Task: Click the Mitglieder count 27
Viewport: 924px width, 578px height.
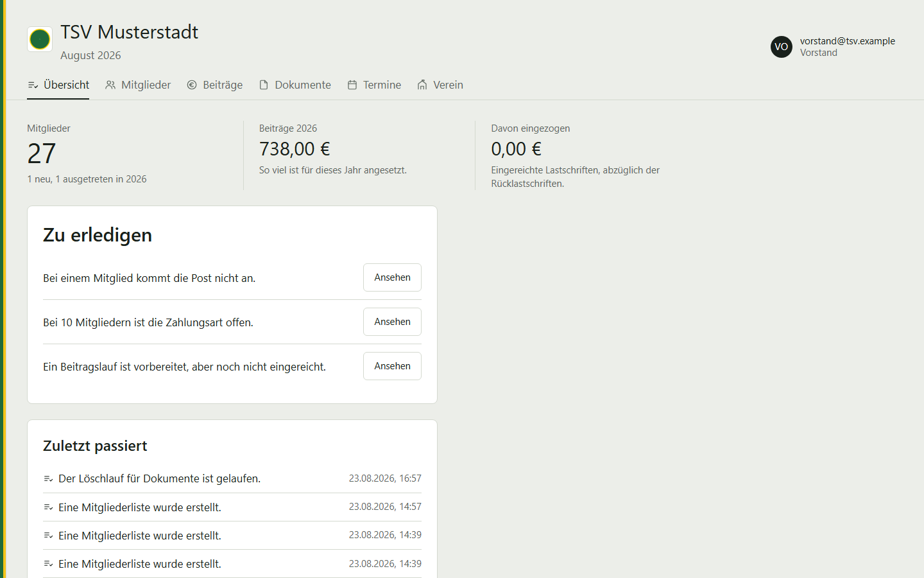Action: pos(42,153)
